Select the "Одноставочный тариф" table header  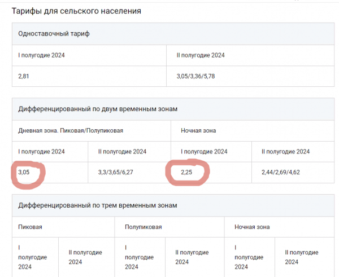(54, 34)
